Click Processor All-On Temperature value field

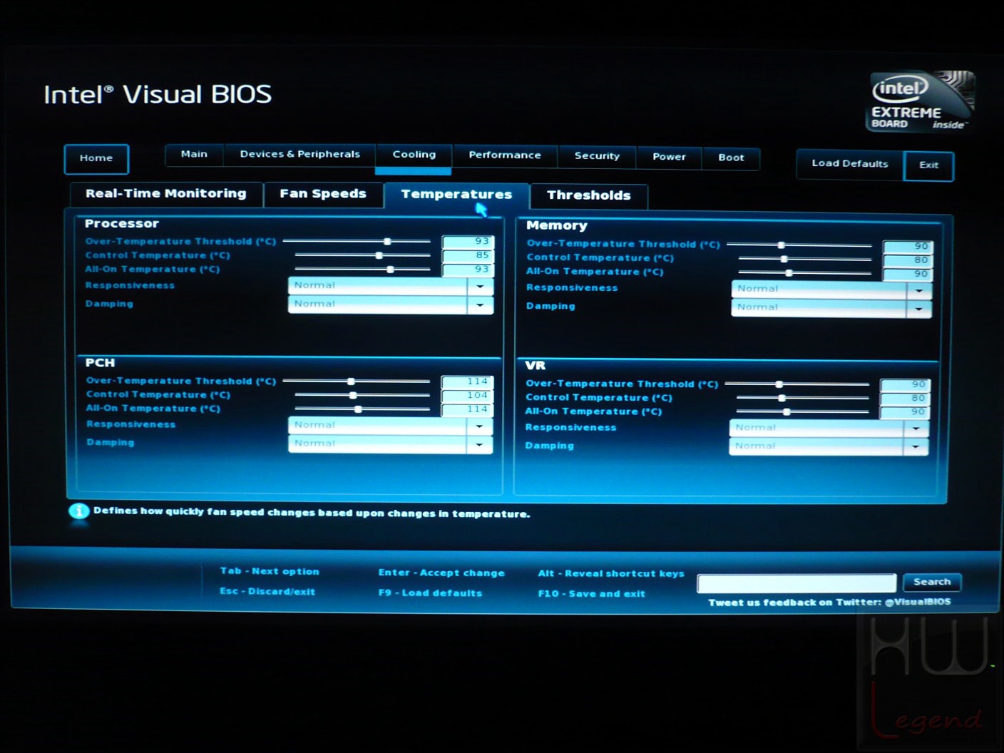tap(468, 270)
